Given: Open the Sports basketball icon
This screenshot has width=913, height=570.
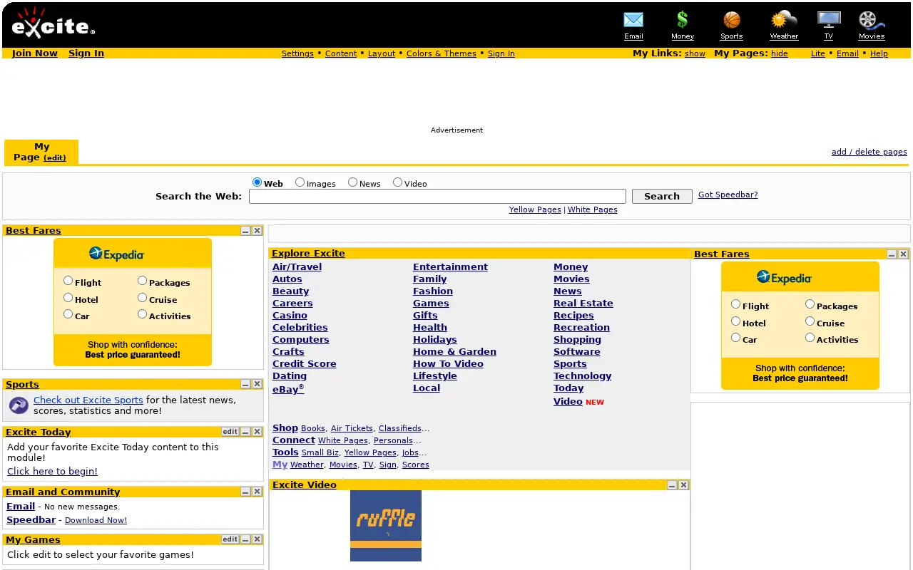Looking at the screenshot, I should point(732,20).
